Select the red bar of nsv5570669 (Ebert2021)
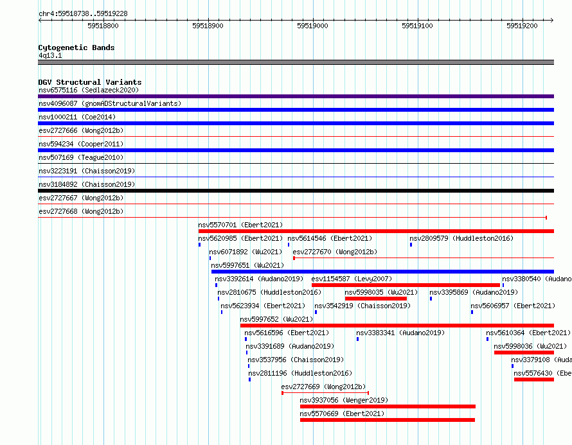This screenshot has width=572, height=445. click(388, 420)
